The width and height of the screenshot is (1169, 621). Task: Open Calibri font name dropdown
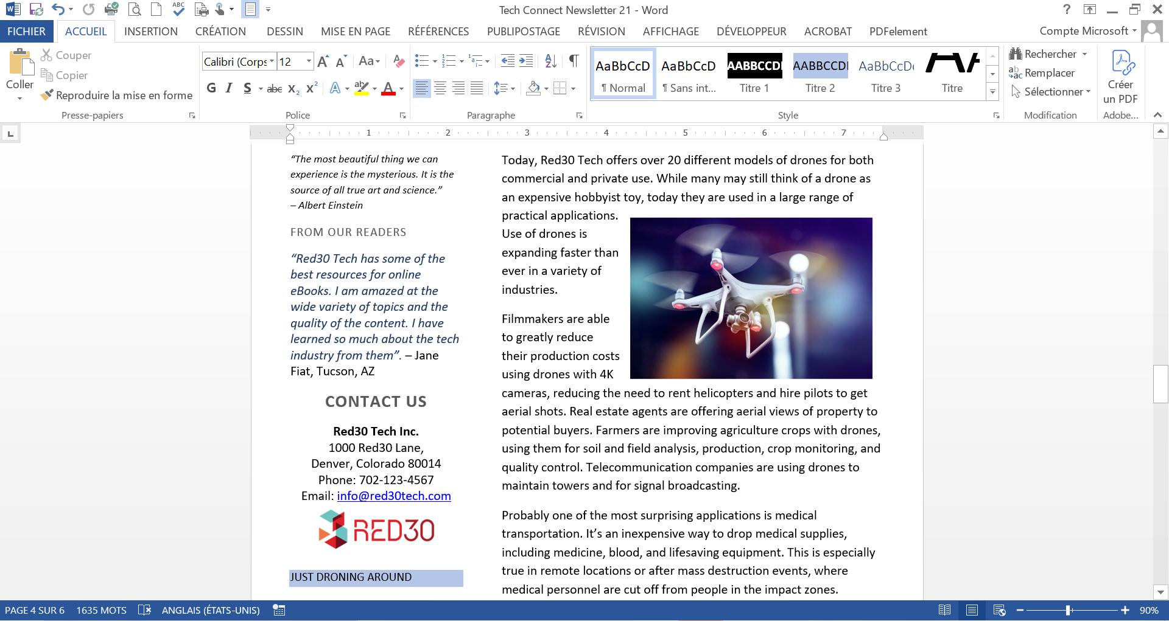tap(272, 61)
